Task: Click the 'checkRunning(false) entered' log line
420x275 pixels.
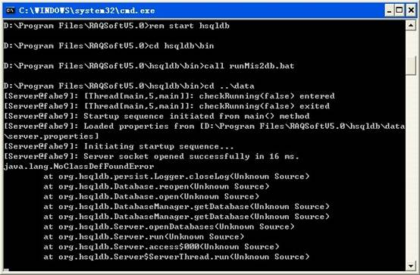Action: [x=169, y=96]
